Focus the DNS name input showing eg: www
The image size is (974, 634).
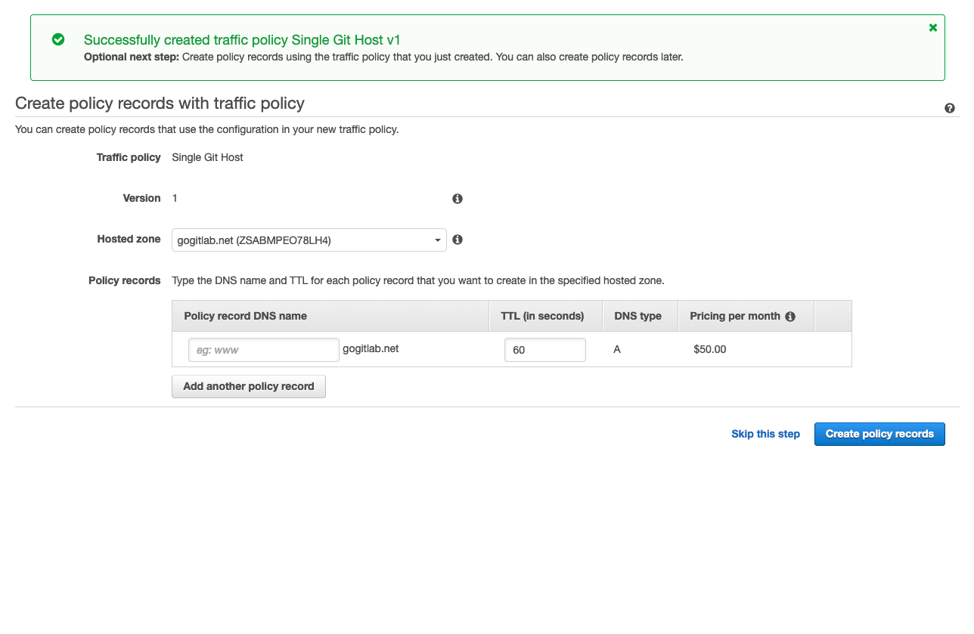(263, 349)
